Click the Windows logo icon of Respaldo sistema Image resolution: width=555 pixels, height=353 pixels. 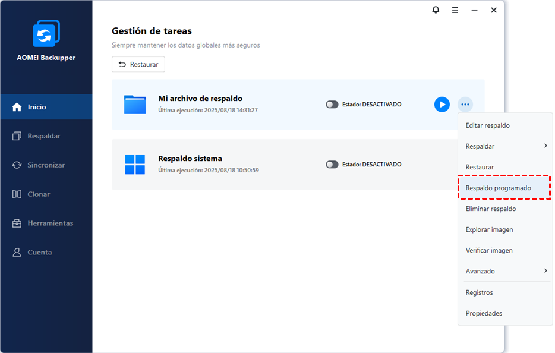[x=135, y=165]
